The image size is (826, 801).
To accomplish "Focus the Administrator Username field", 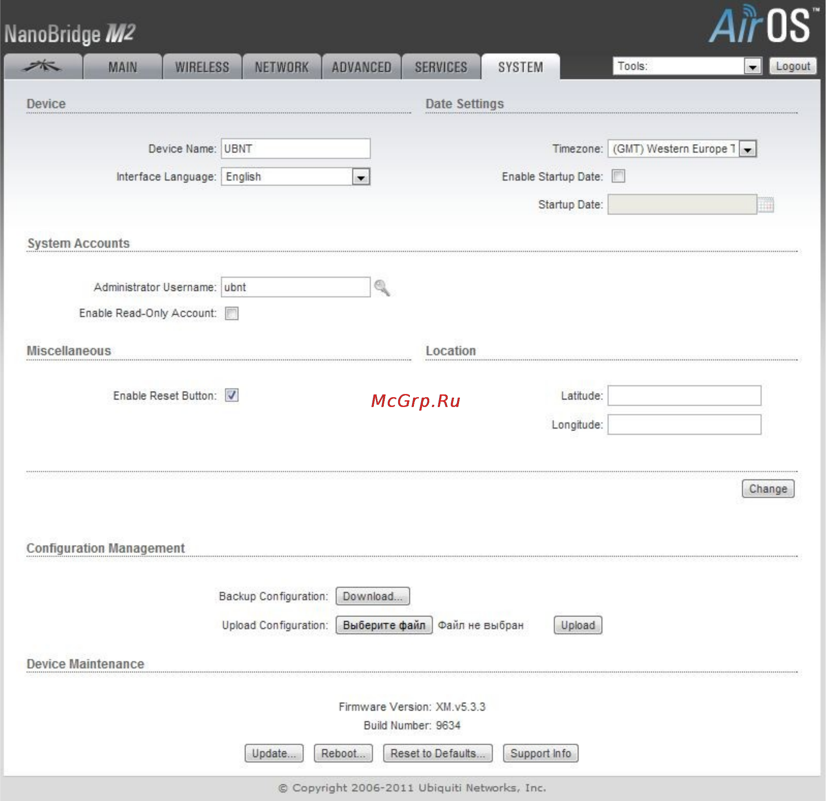I will pos(295,287).
